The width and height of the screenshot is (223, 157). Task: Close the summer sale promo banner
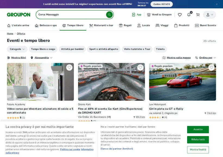(x=216, y=4)
